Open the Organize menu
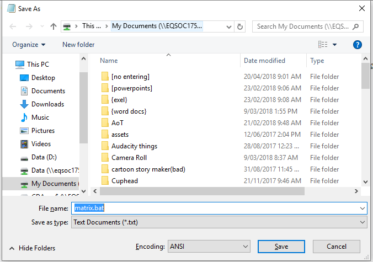Image resolution: width=373 pixels, height=262 pixels. coord(29,45)
